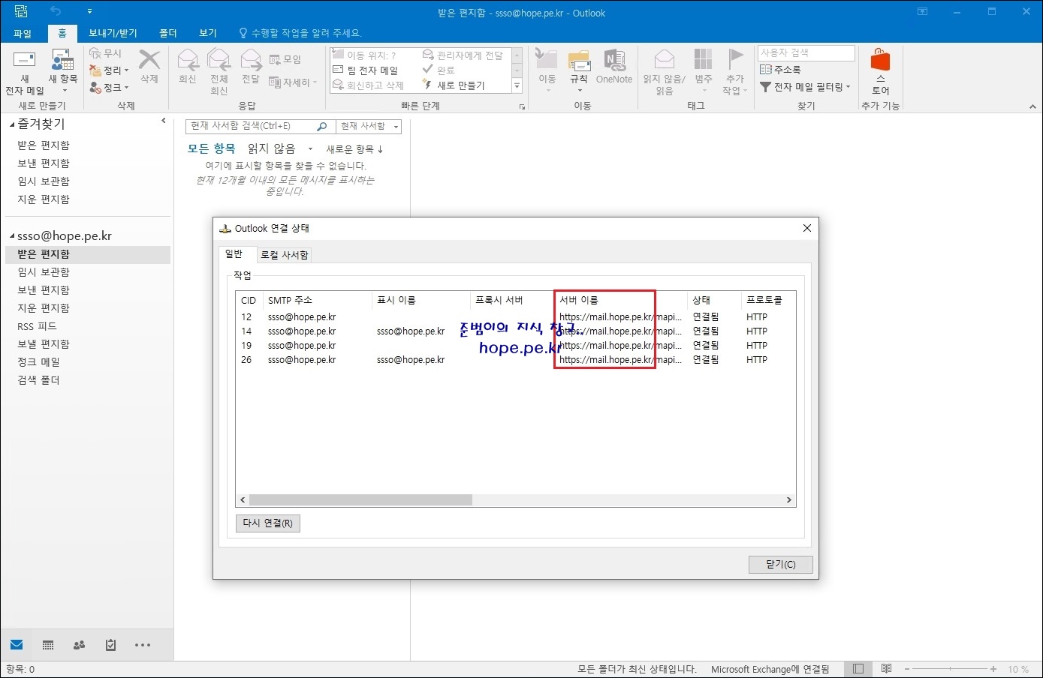Switch to the Folder (폴더) ribbon tab
The width and height of the screenshot is (1043, 678).
tap(168, 33)
